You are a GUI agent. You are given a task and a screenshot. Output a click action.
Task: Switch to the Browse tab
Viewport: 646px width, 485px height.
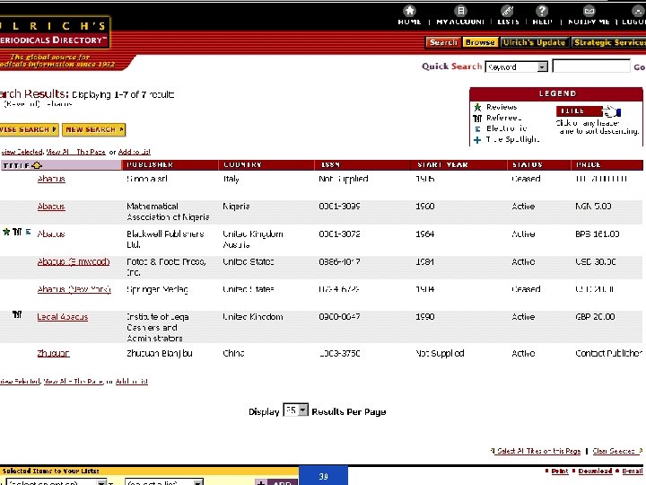coord(480,42)
